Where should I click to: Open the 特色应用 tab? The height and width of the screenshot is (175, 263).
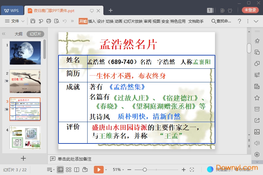click(178, 21)
